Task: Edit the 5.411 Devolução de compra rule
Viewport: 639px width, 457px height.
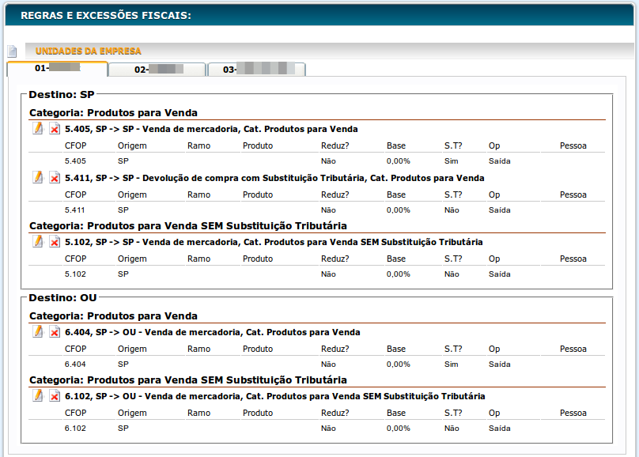Action: pyautogui.click(x=37, y=177)
